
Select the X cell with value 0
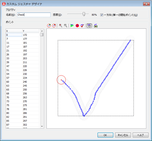click(x=14, y=35)
